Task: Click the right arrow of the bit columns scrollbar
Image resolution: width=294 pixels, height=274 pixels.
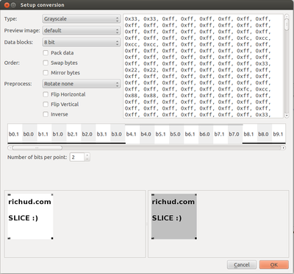Action: (x=284, y=148)
